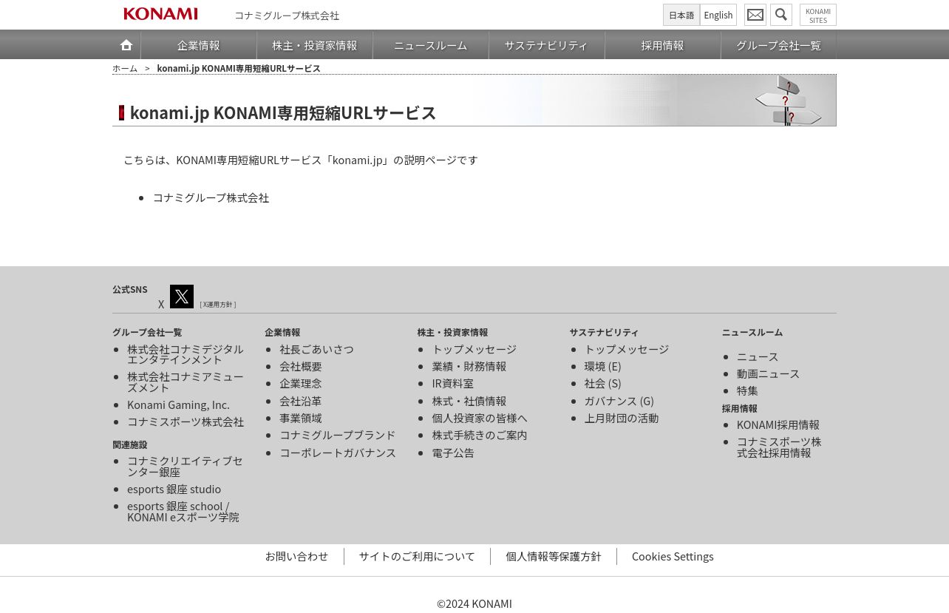Open 環境 (E) footer link
949x613 pixels.
click(x=603, y=366)
